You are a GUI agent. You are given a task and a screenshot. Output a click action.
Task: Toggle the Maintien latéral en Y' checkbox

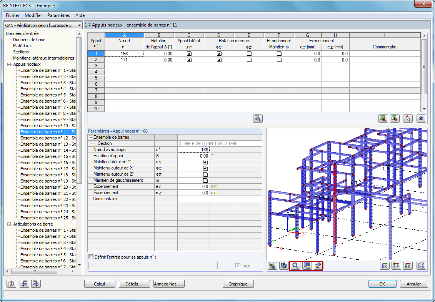click(x=205, y=162)
